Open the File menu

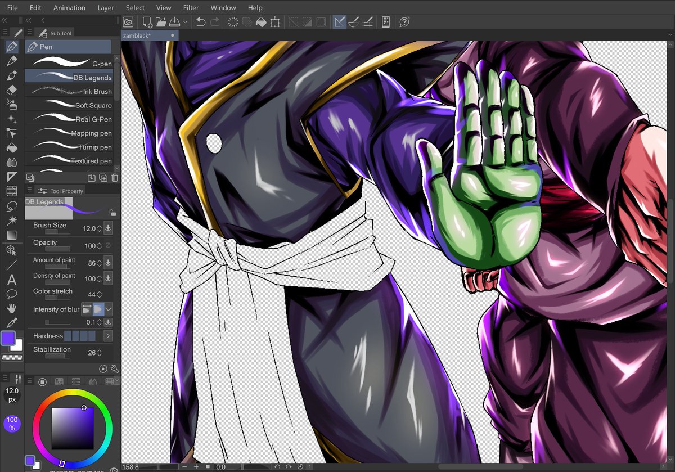pos(12,8)
